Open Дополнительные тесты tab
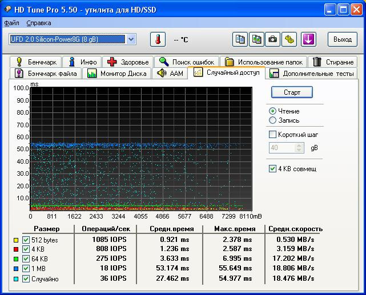 311,74
